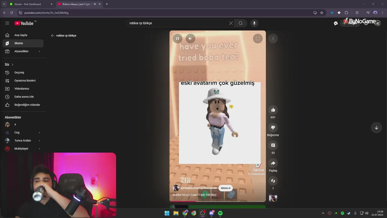Go to the next Short arrow
Viewport: 387px width, 218px height.
pos(376,127)
